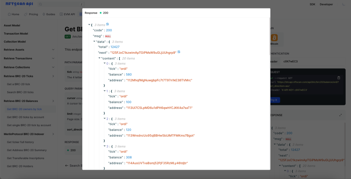Screen dimensions: 351x179
Task: Open Get Address BRC-20 Summary
Action: tap(27, 150)
